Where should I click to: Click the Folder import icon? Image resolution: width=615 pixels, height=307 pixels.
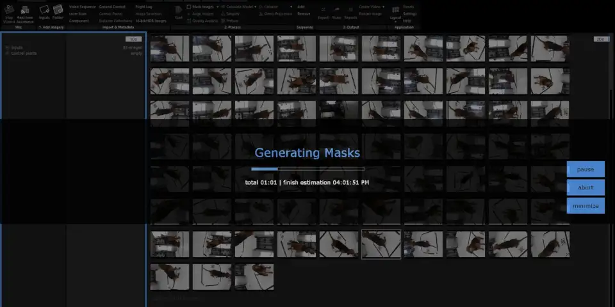[x=58, y=12]
